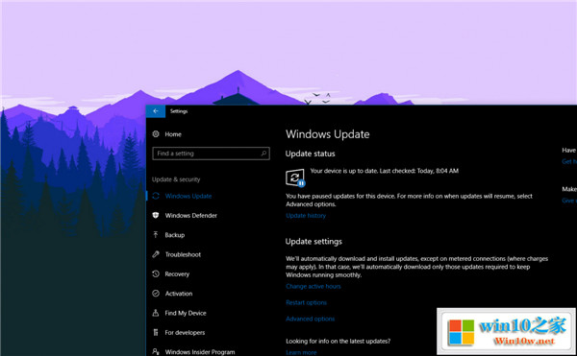
Task: Open the Restart options link
Action: click(306, 302)
